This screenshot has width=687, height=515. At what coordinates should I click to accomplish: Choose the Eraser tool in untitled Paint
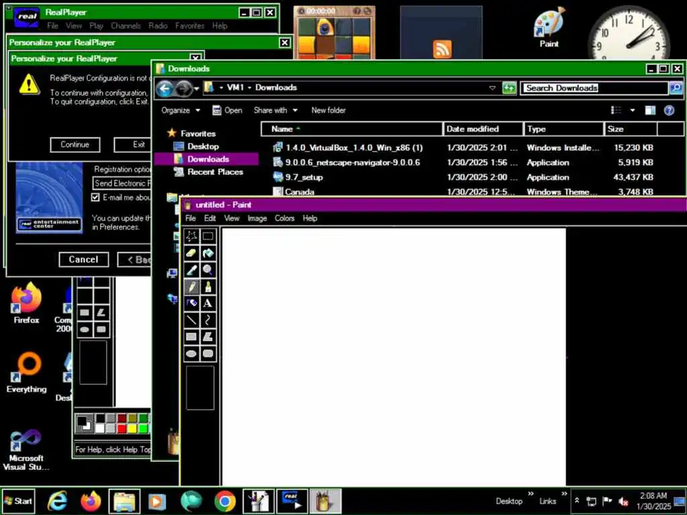[x=191, y=253]
